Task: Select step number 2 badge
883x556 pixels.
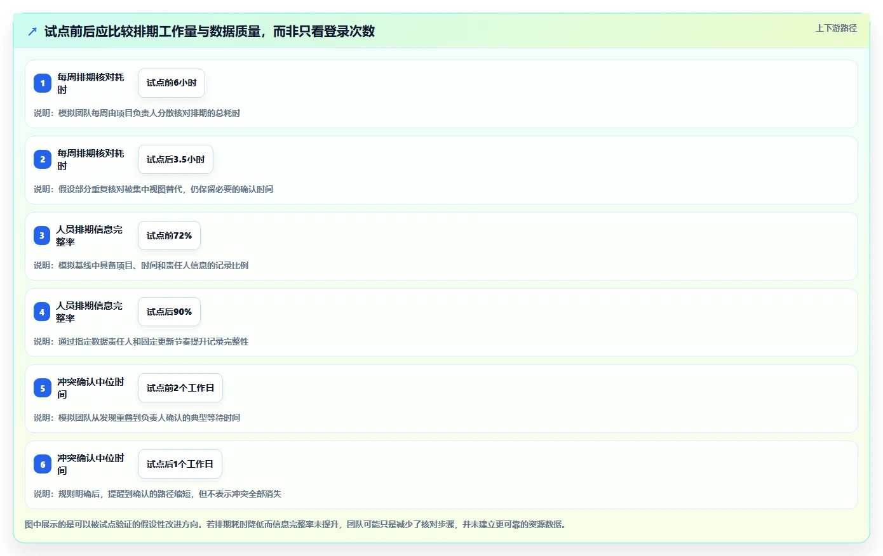Action: pos(43,159)
